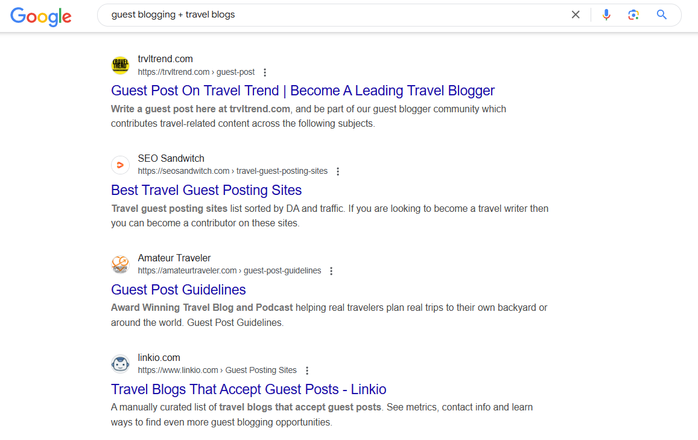698x440 pixels.
Task: Click the amateurtraveler.com guest-post-guidelines URL
Action: coord(229,271)
